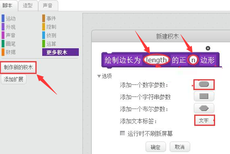This screenshot has width=230, height=154.
Task: Toggle 运行时不刷新屏幕 checkbox
Action: [x=122, y=133]
